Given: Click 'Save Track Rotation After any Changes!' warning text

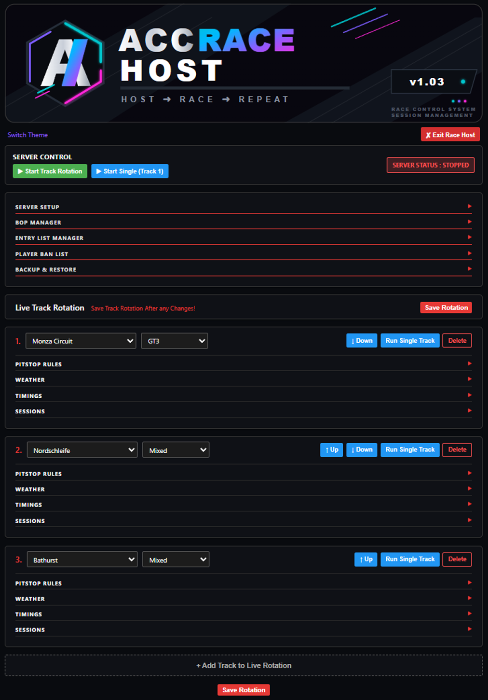Looking at the screenshot, I should [x=143, y=308].
